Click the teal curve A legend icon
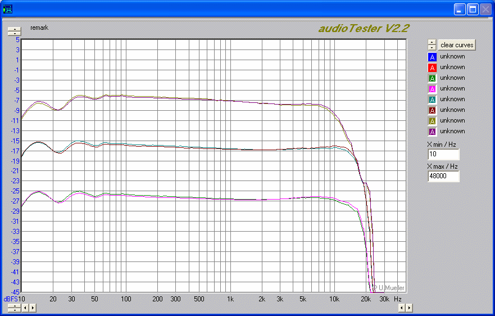 tap(432, 100)
